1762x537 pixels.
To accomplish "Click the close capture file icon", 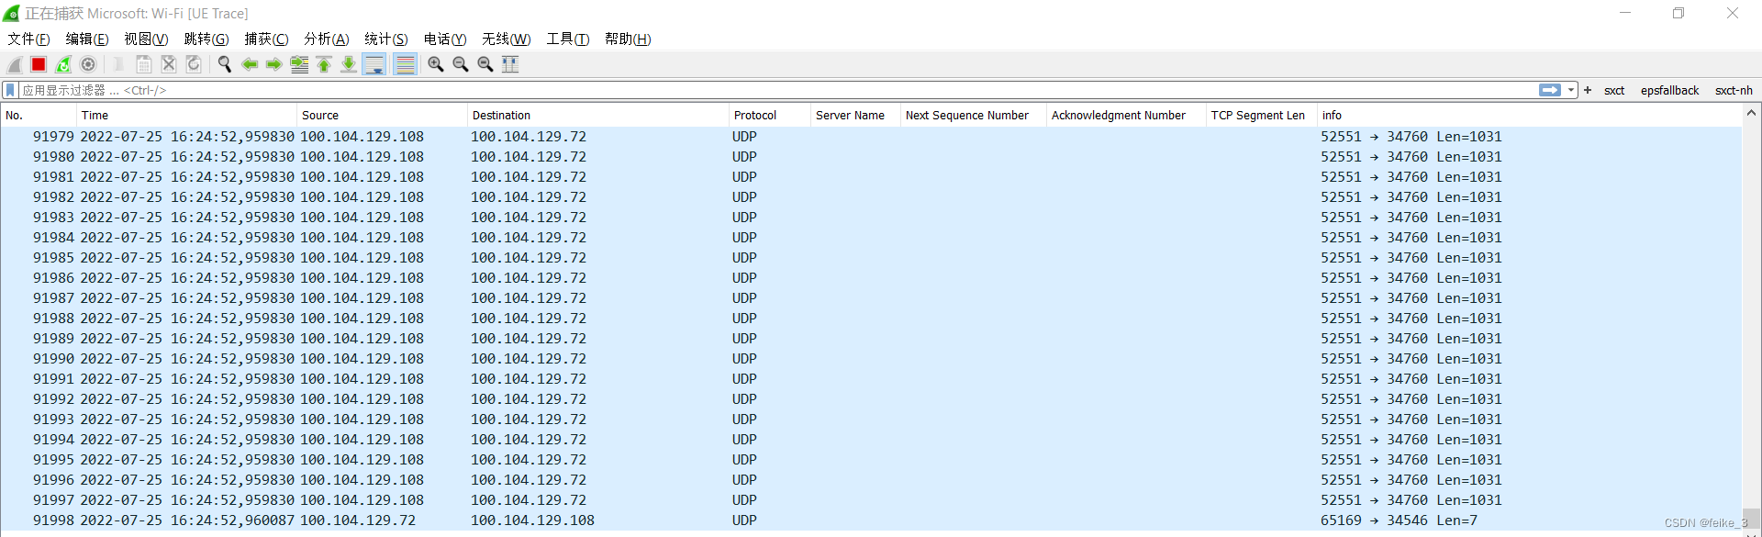I will point(169,64).
